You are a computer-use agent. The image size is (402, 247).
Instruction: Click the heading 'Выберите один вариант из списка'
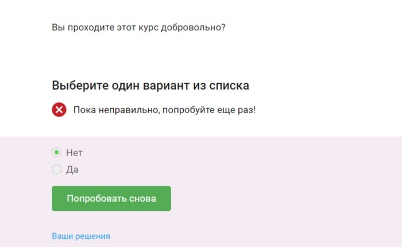pos(150,86)
